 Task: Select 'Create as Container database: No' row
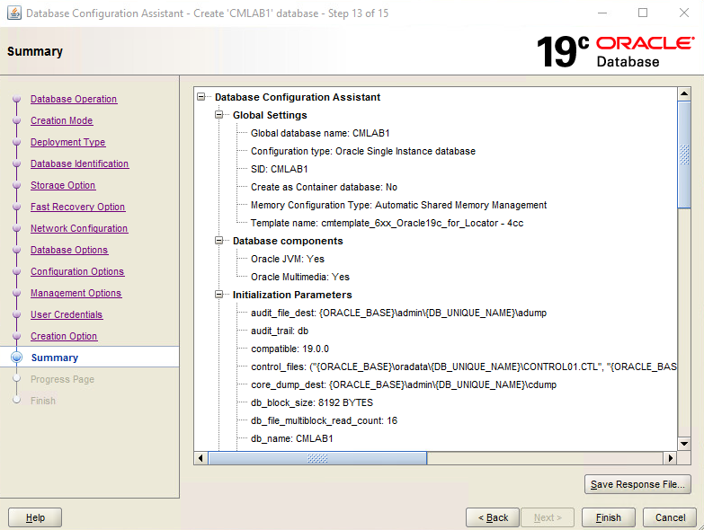(324, 187)
